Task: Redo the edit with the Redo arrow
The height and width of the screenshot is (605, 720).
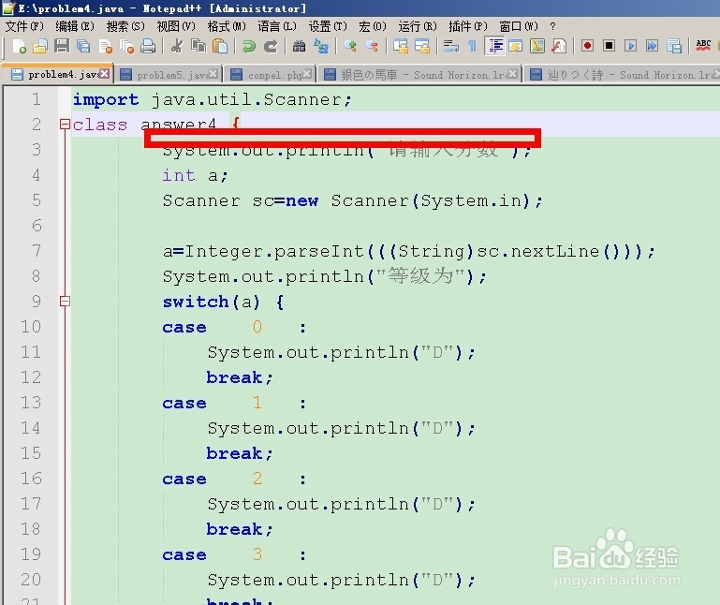Action: tap(271, 47)
